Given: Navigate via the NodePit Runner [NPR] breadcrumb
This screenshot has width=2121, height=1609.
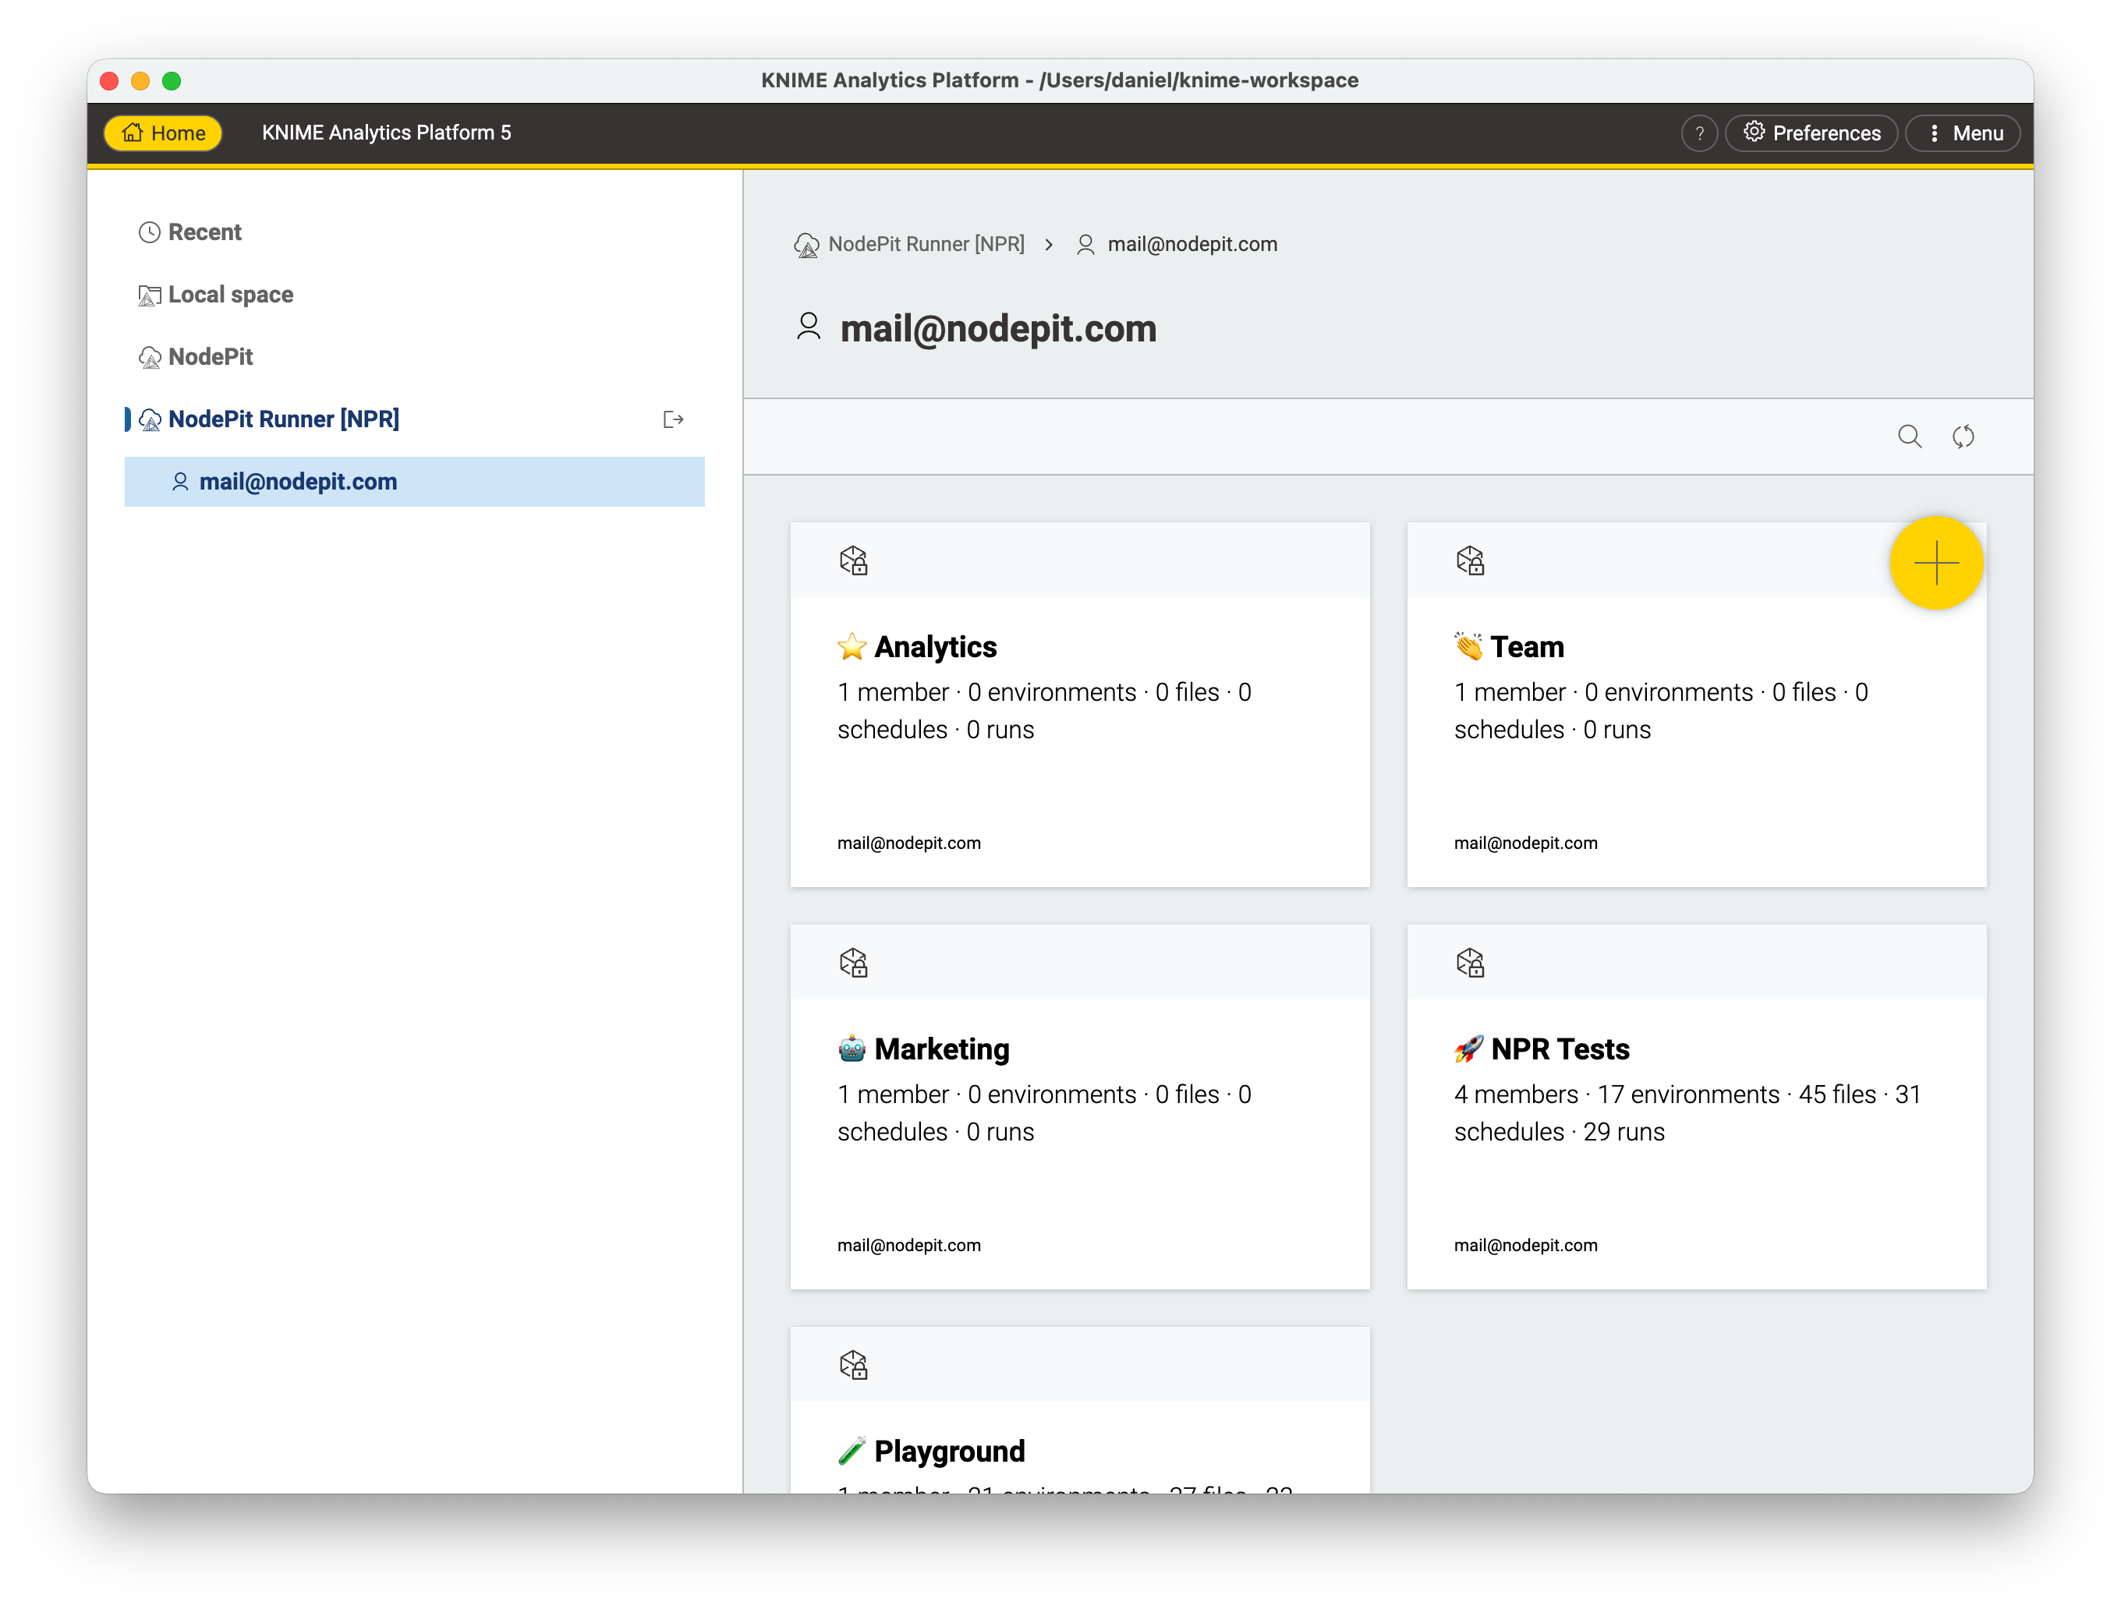Looking at the screenshot, I should coord(926,244).
